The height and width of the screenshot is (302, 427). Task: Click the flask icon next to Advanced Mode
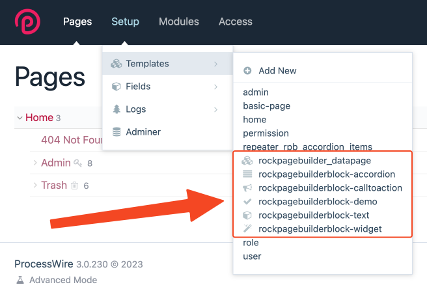pos(20,280)
